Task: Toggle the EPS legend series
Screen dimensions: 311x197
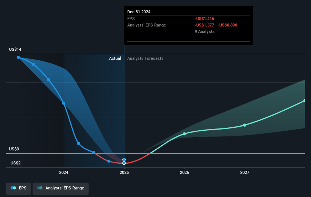Action: pyautogui.click(x=19, y=188)
